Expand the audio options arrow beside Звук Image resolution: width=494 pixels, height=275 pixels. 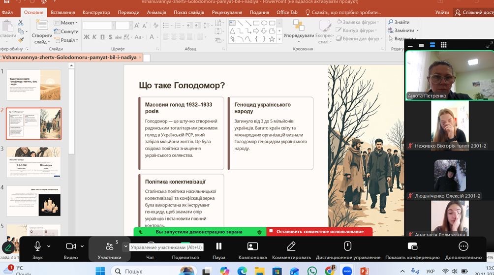tap(49, 246)
